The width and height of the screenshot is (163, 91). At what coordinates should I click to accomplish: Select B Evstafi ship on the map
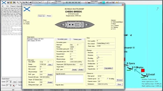pyautogui.click(x=151, y=75)
